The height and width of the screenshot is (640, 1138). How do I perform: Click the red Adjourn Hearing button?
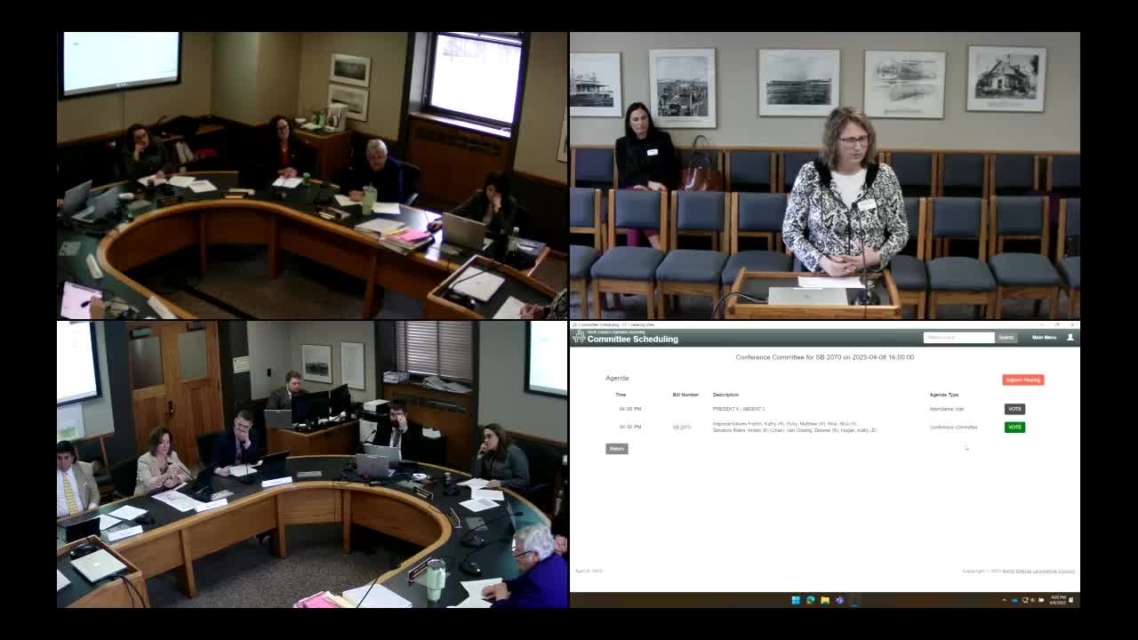(x=1022, y=380)
